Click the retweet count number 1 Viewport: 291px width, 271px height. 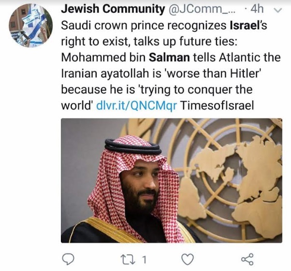point(144,260)
